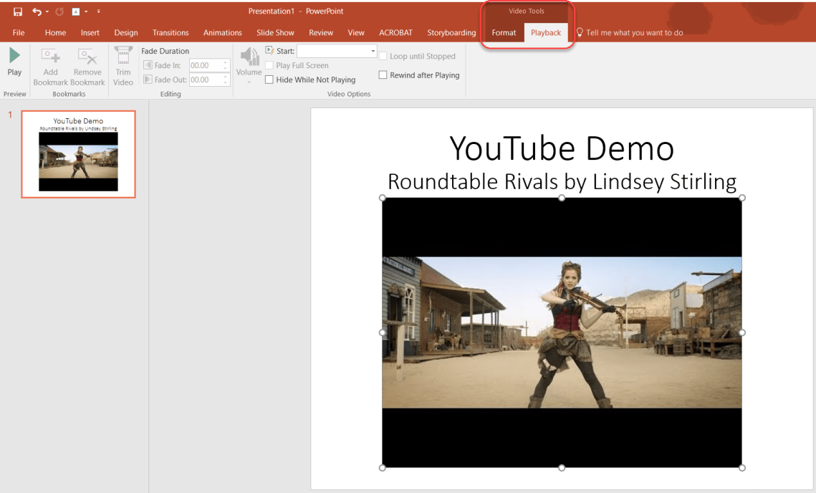Save the presentation via Quick Access toolbar

(x=17, y=11)
